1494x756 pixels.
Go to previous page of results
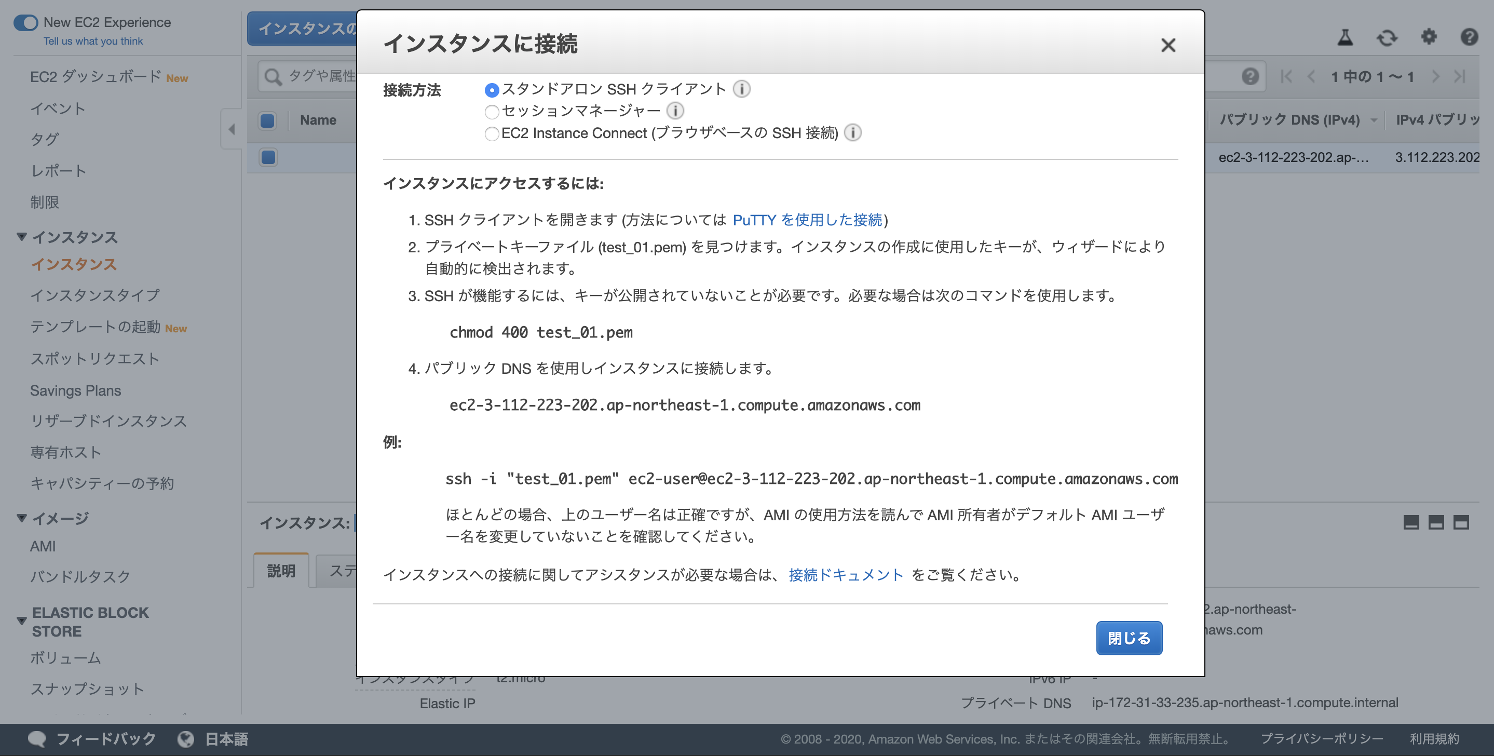1311,76
